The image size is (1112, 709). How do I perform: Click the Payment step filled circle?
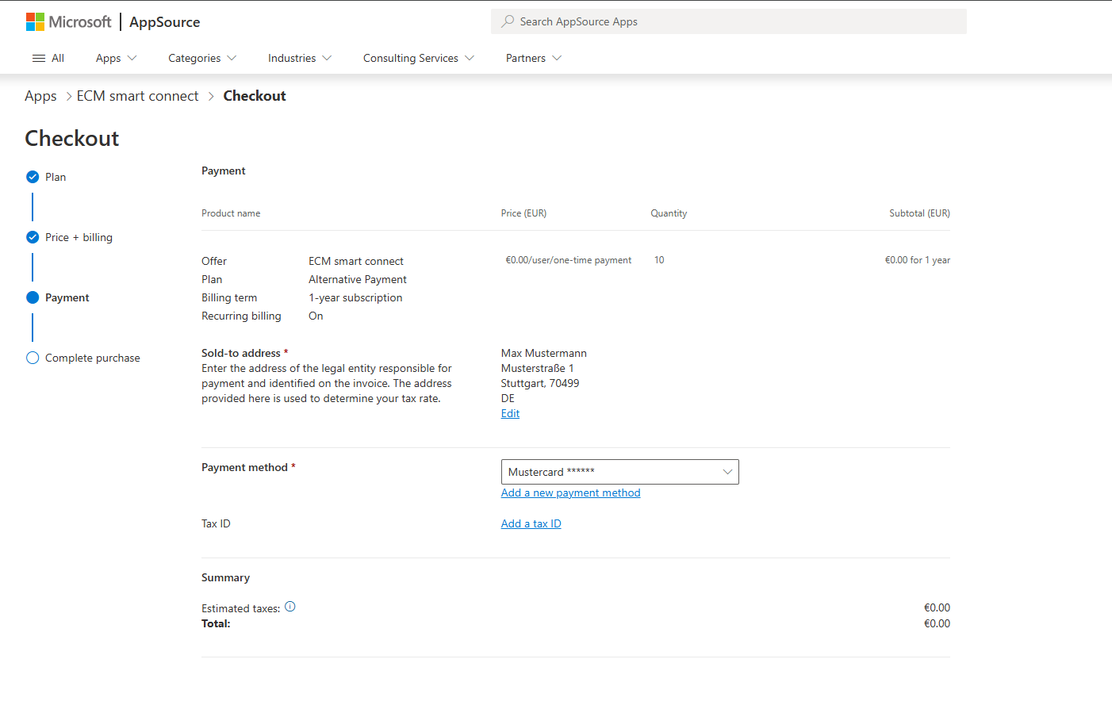coord(33,297)
